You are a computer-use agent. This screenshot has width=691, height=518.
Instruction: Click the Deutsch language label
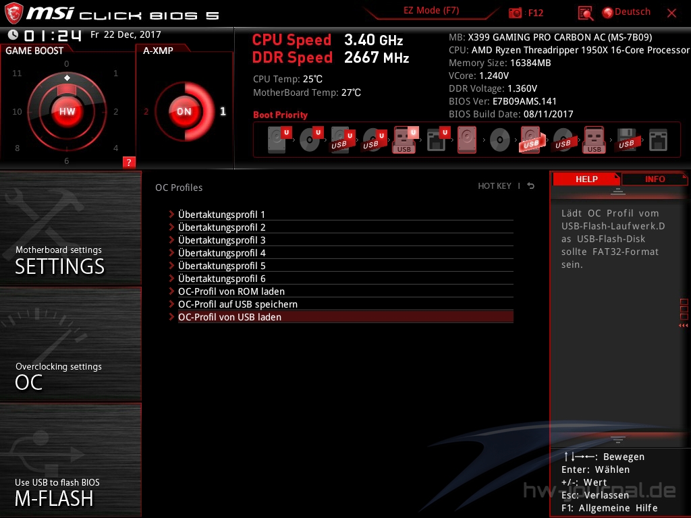[632, 12]
